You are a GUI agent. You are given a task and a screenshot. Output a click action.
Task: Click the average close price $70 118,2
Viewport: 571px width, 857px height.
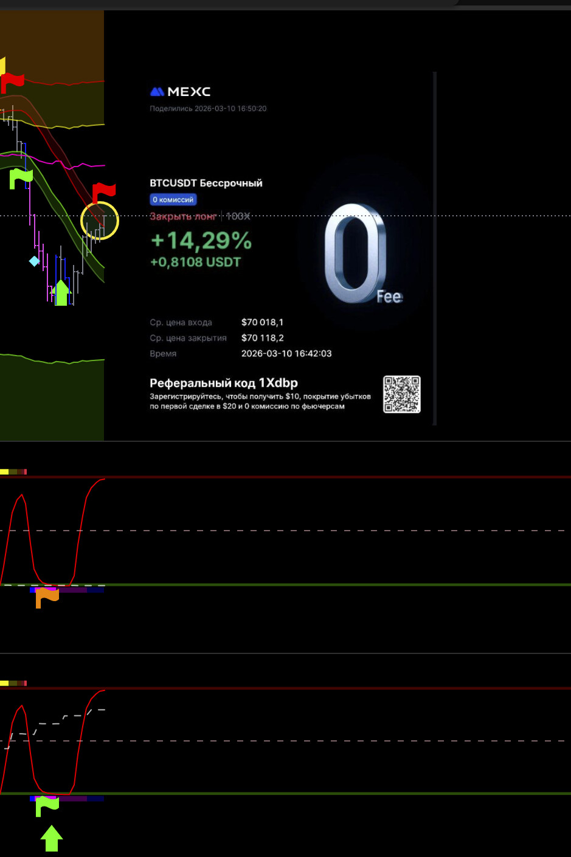[x=262, y=338]
